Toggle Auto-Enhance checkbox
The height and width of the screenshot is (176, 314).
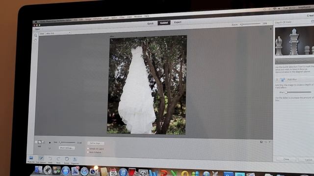point(88,152)
